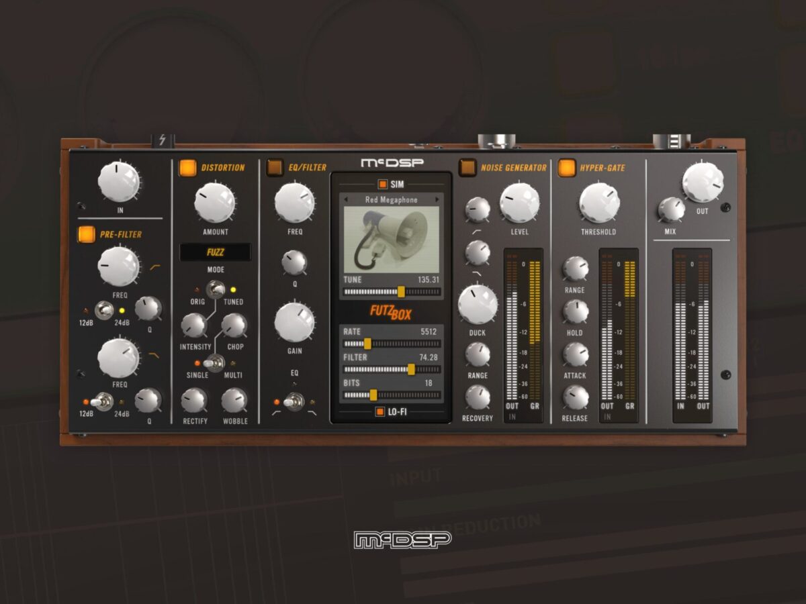This screenshot has height=604, width=806.
Task: Click the RECOVERY knob
Action: pyautogui.click(x=478, y=397)
